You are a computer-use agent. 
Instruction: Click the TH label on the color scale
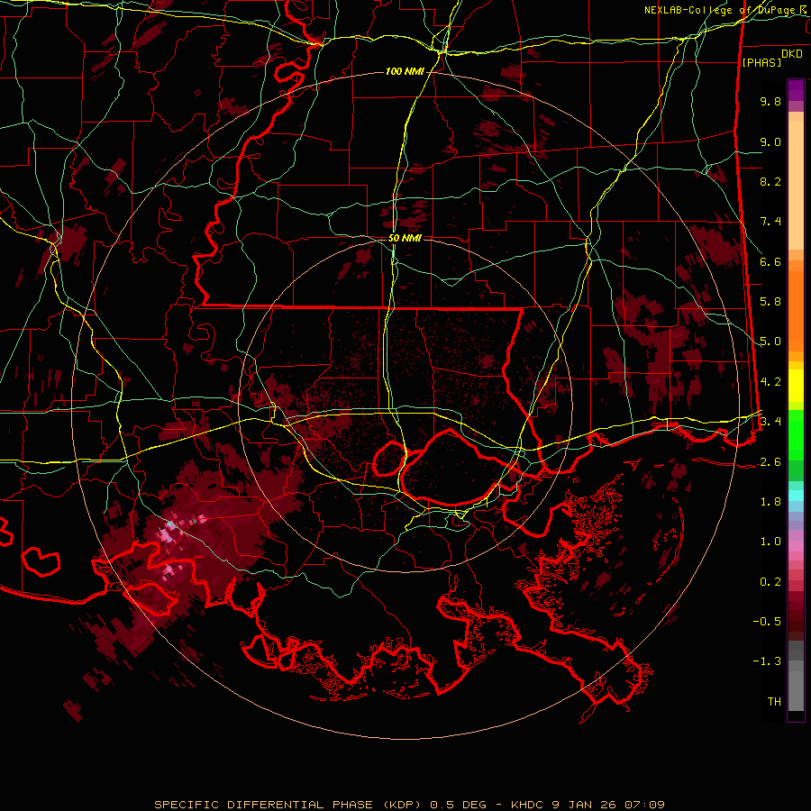[x=774, y=702]
